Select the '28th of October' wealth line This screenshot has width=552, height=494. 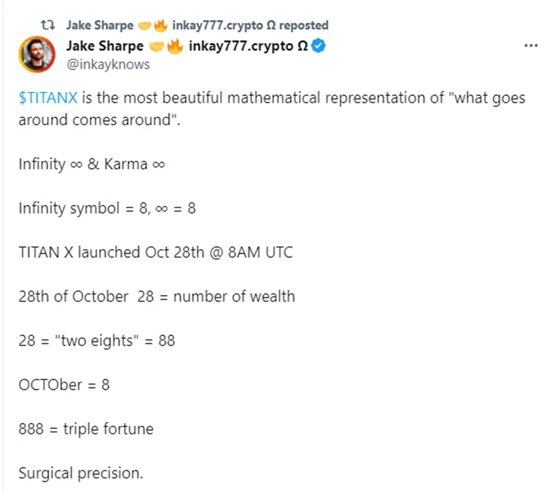pyautogui.click(x=157, y=296)
